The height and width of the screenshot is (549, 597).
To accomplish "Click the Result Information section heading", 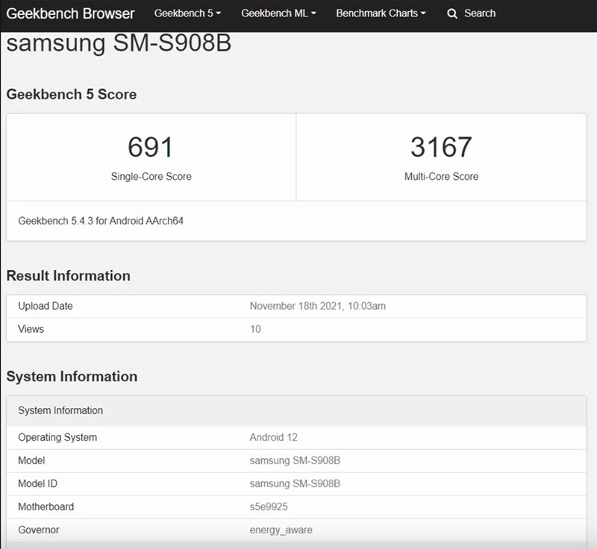I will 68,276.
